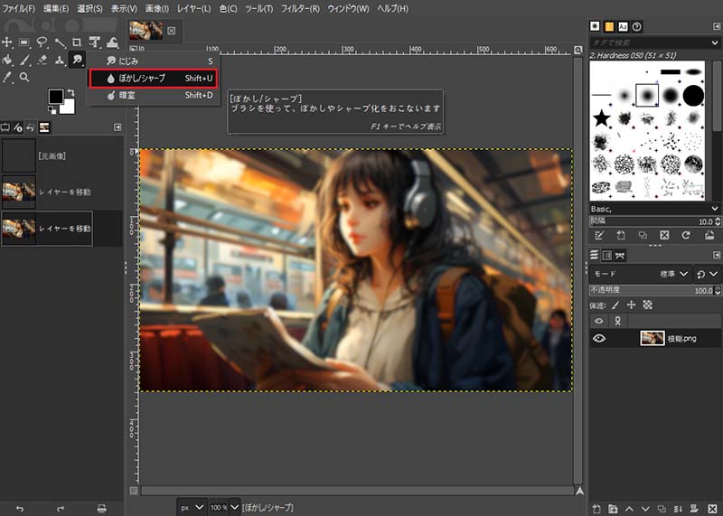This screenshot has height=516, width=723.
Task: Select the Rectangle Select tool
Action: click(24, 42)
